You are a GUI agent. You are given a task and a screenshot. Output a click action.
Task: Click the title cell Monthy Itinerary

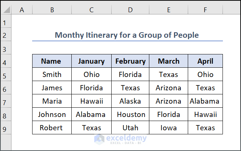click(127, 35)
